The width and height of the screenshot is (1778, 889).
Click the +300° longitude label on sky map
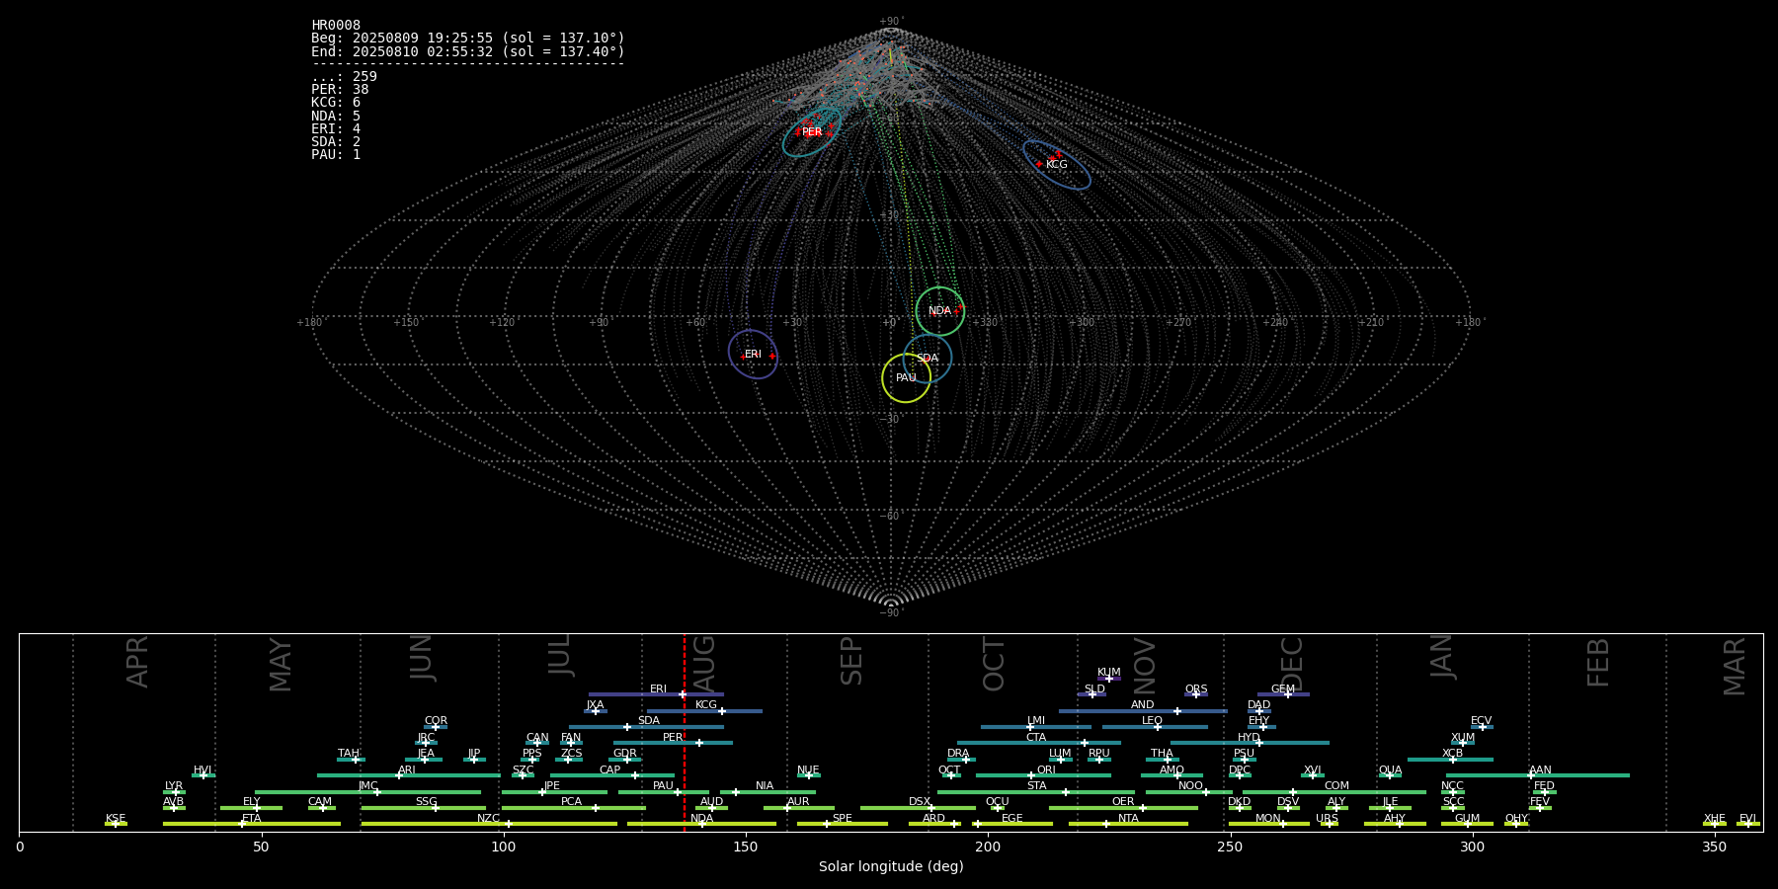(x=1082, y=323)
